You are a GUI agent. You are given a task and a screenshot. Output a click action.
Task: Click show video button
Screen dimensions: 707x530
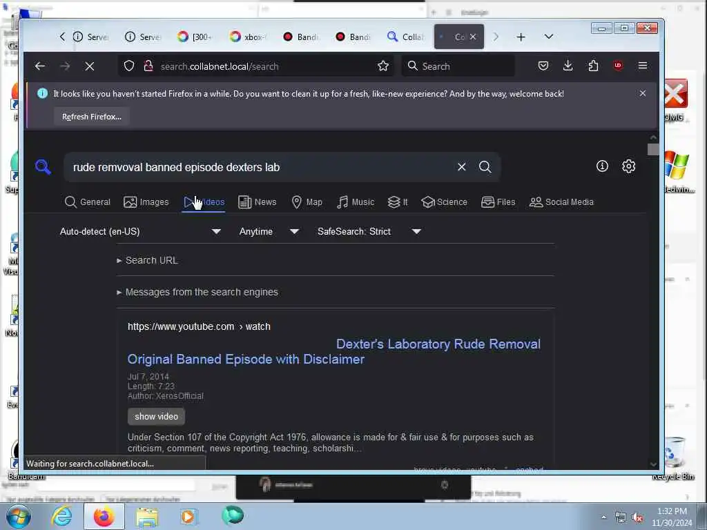pos(156,416)
